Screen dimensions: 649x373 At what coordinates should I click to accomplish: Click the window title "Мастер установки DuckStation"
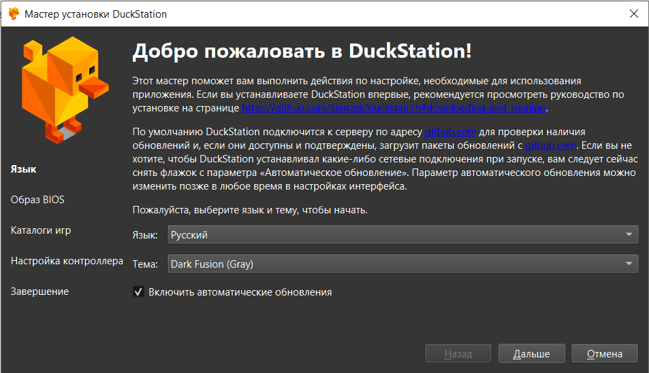[95, 14]
